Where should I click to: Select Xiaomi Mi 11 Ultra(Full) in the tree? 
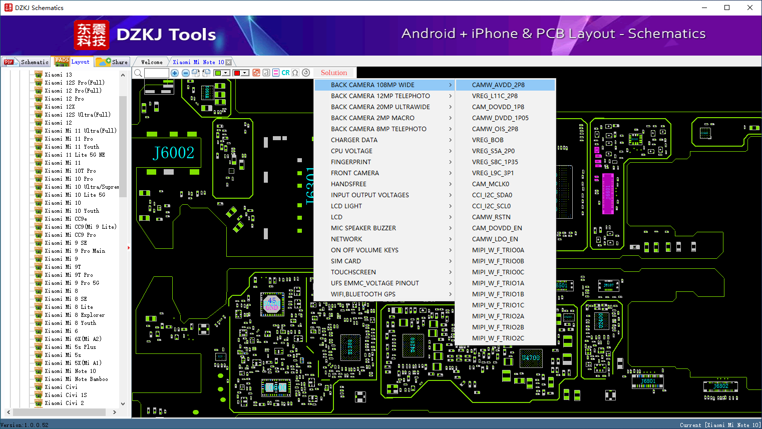point(81,131)
